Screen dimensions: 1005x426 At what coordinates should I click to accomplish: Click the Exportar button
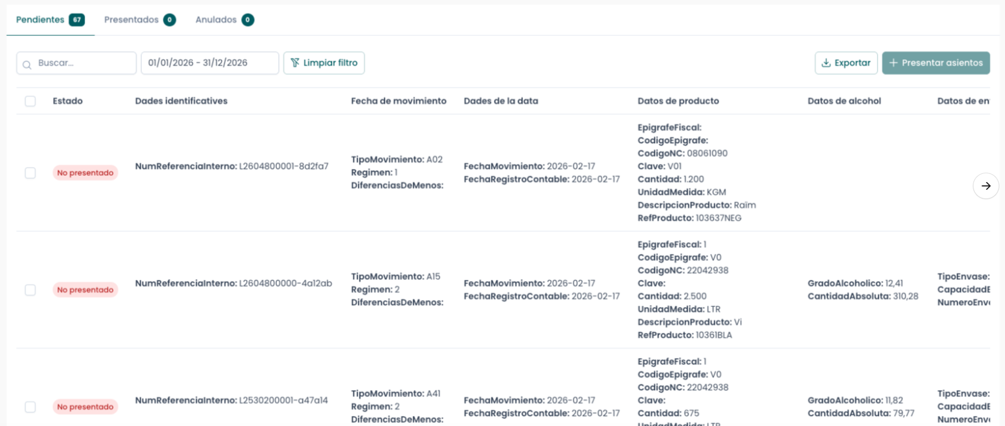pyautogui.click(x=846, y=63)
